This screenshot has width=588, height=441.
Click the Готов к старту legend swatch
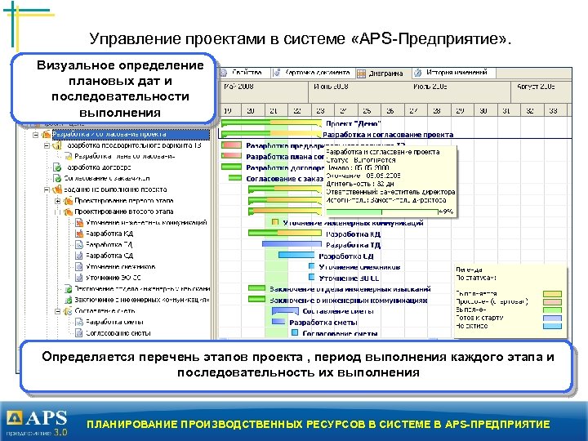click(552, 318)
